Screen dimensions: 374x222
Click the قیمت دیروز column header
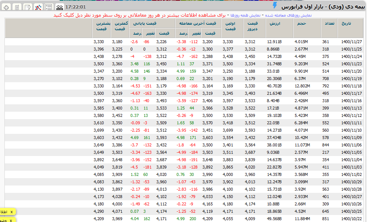coord(253,26)
